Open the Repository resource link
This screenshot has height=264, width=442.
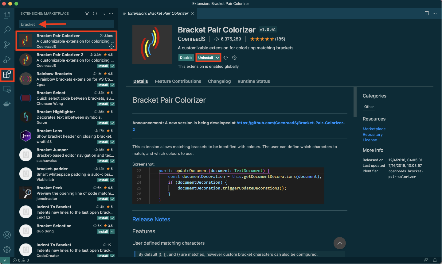(x=373, y=135)
